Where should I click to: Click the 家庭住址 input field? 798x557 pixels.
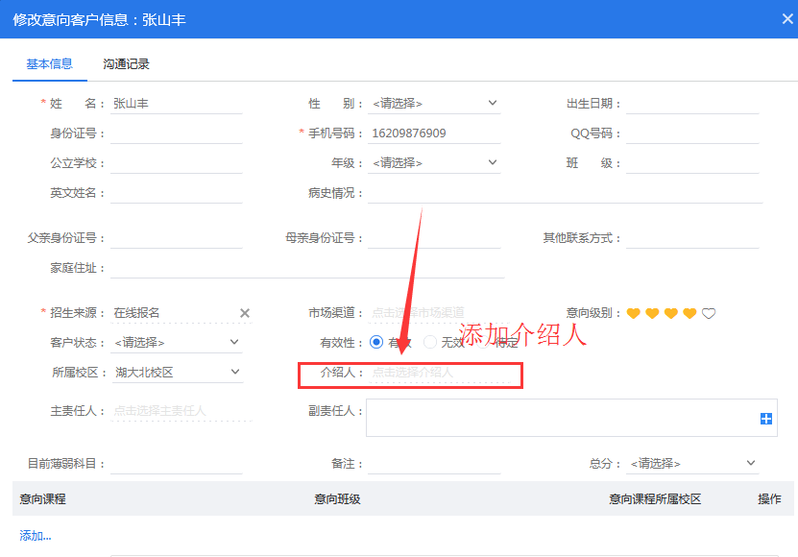tap(307, 268)
